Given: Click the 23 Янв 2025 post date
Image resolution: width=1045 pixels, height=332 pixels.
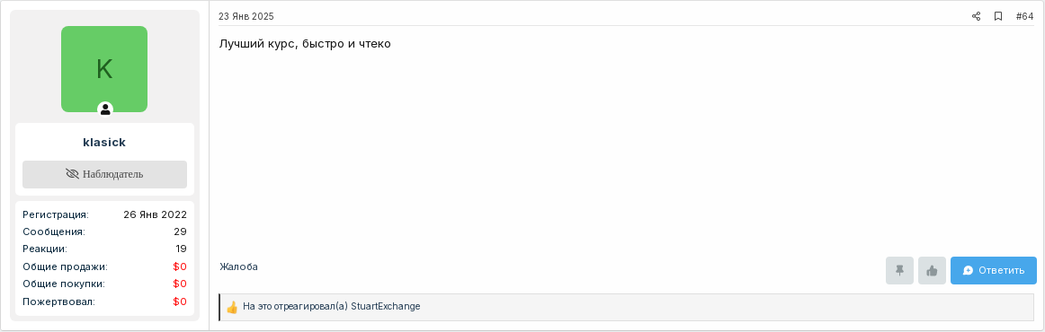Looking at the screenshot, I should coord(246,17).
